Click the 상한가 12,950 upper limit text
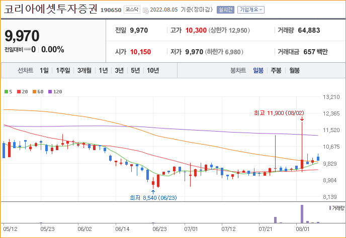 click(x=229, y=30)
